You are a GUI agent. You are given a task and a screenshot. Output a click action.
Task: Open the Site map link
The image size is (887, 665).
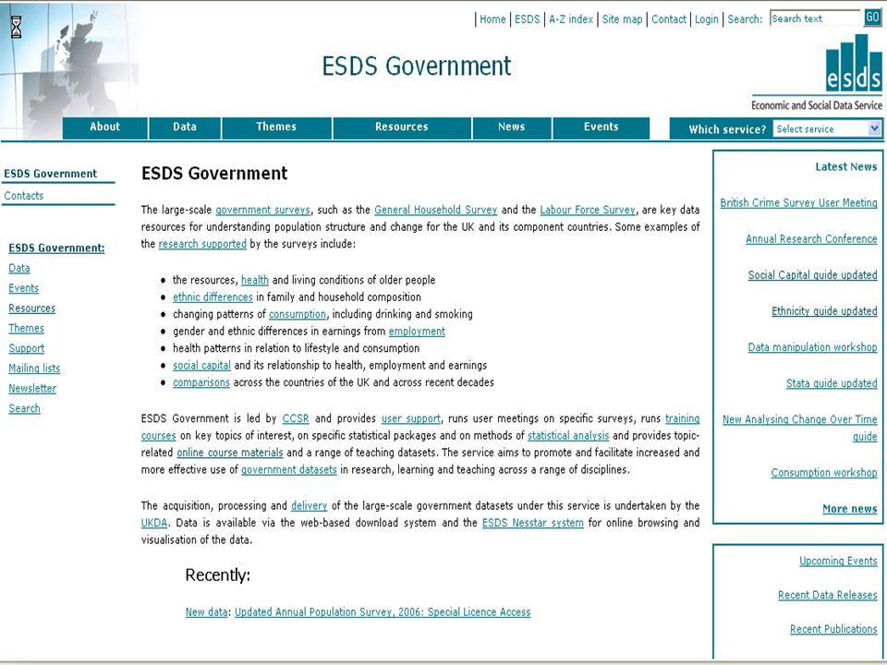coord(622,19)
